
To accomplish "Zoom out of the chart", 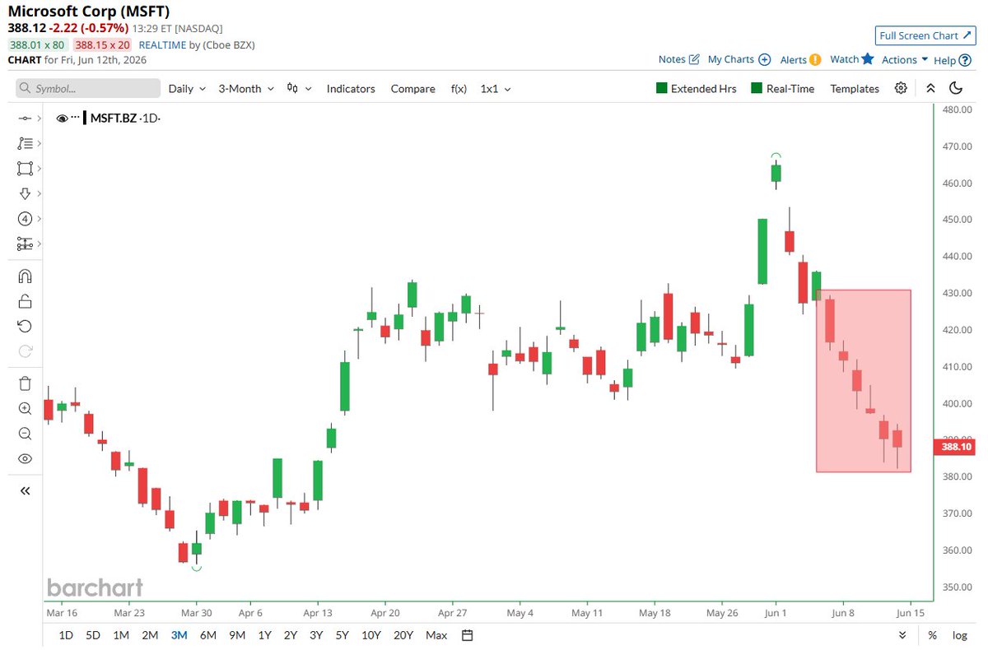I will pyautogui.click(x=25, y=434).
